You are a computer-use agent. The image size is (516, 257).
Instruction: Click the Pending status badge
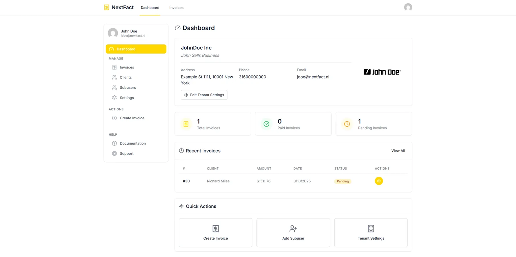343,181
